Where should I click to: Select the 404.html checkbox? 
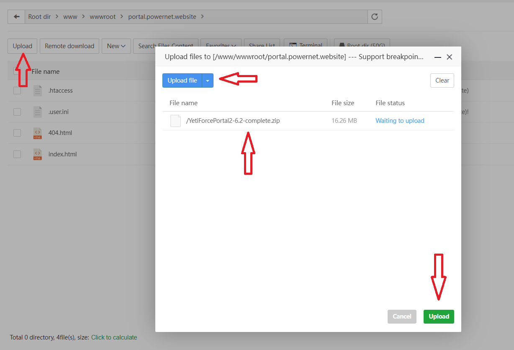coord(17,133)
